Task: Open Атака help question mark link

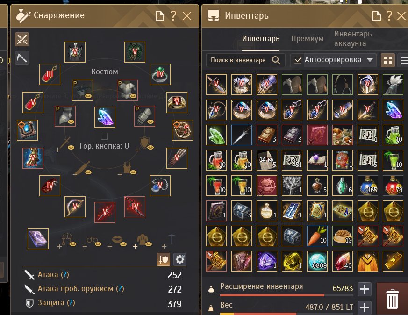Action: [65, 275]
